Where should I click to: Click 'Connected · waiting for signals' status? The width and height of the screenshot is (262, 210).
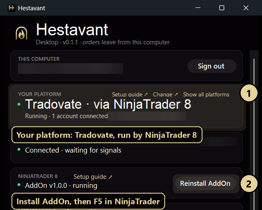pos(73,150)
